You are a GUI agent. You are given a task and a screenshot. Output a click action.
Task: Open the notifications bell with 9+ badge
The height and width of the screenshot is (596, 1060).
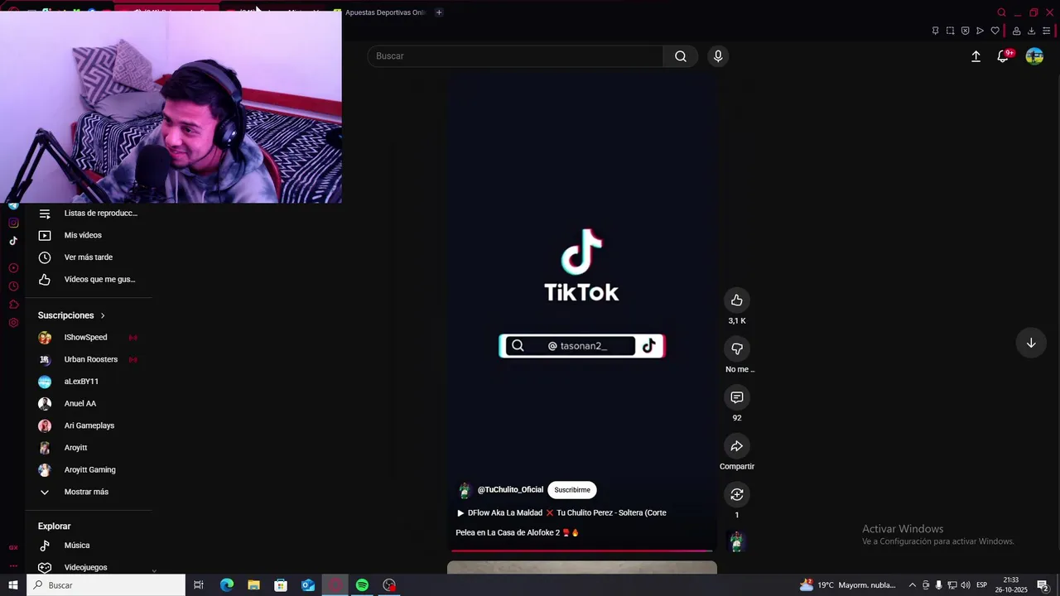point(1004,56)
